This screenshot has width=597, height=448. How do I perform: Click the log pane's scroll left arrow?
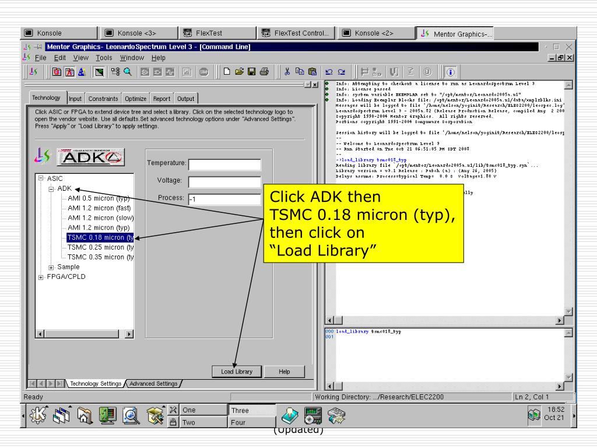(329, 320)
